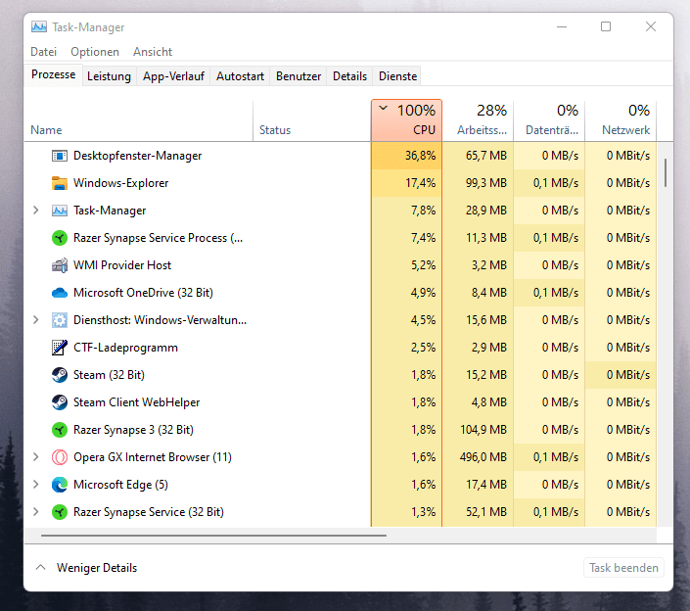Screen dimensions: 690x611
Task: Click the 496,0 MB memory value
Action: click(483, 457)
